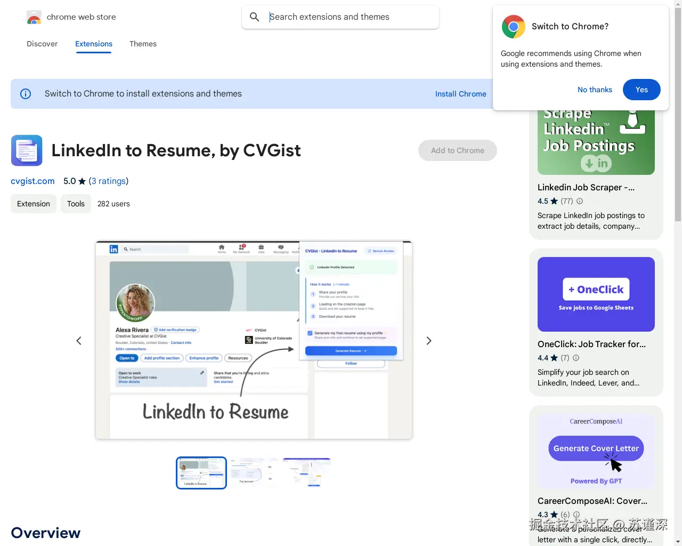Screen dimensions: 682x546
Task: Click the Chrome Web Store logo
Action: point(34,17)
